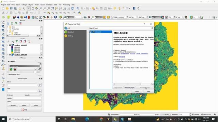Click the green SCP input image icon
Image resolution: width=218 pixels, height=122 pixels.
(x=11, y=69)
